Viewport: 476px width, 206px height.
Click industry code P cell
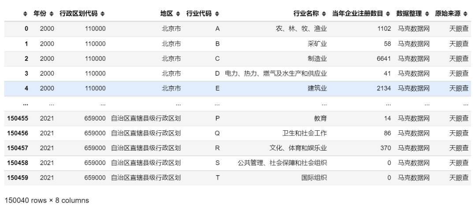217,118
